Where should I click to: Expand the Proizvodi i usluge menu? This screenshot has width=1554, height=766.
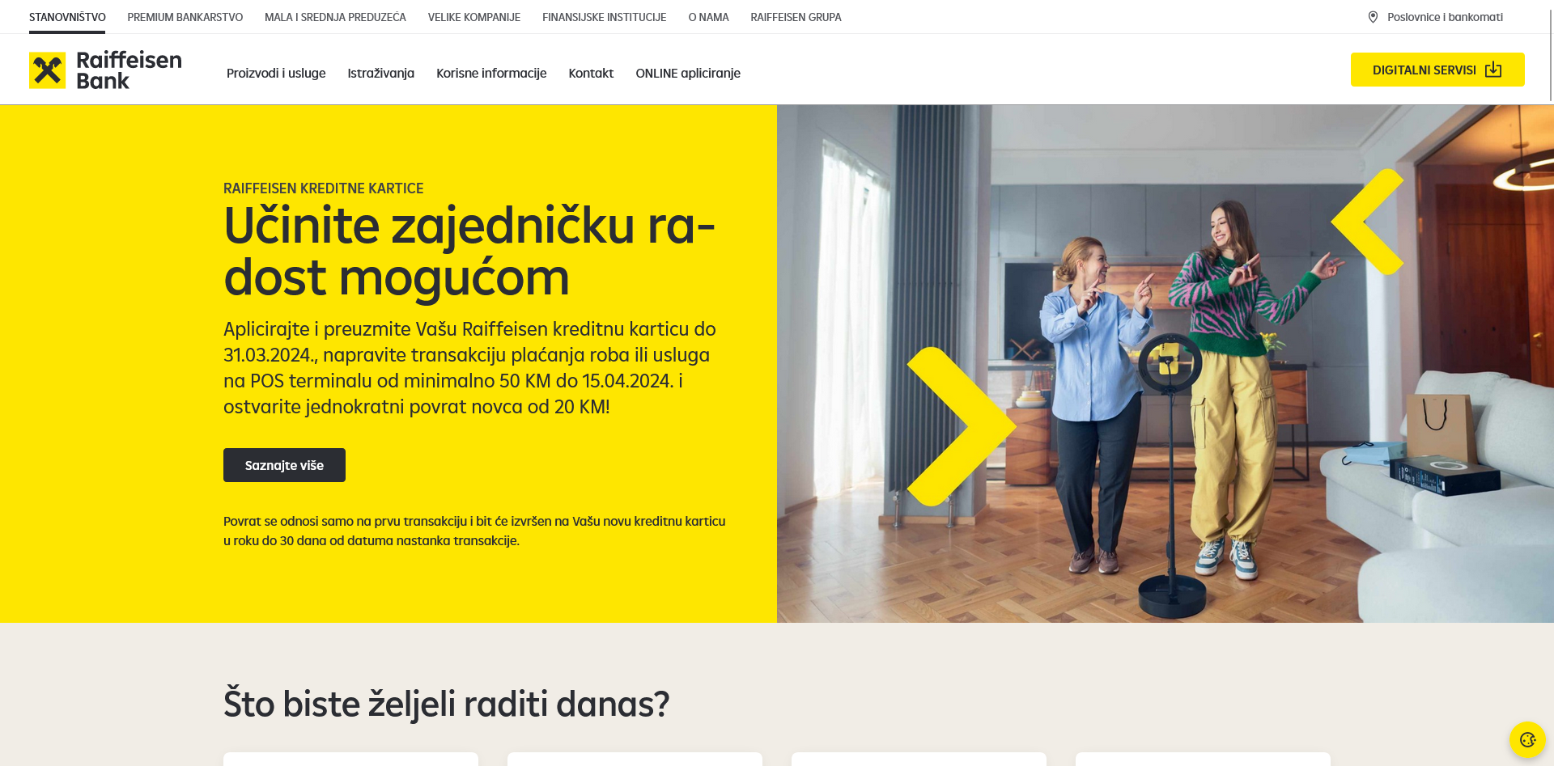coord(276,73)
